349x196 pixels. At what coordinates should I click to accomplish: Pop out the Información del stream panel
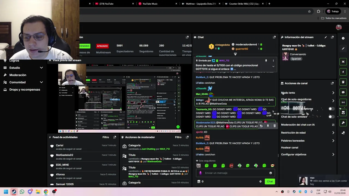332,37
